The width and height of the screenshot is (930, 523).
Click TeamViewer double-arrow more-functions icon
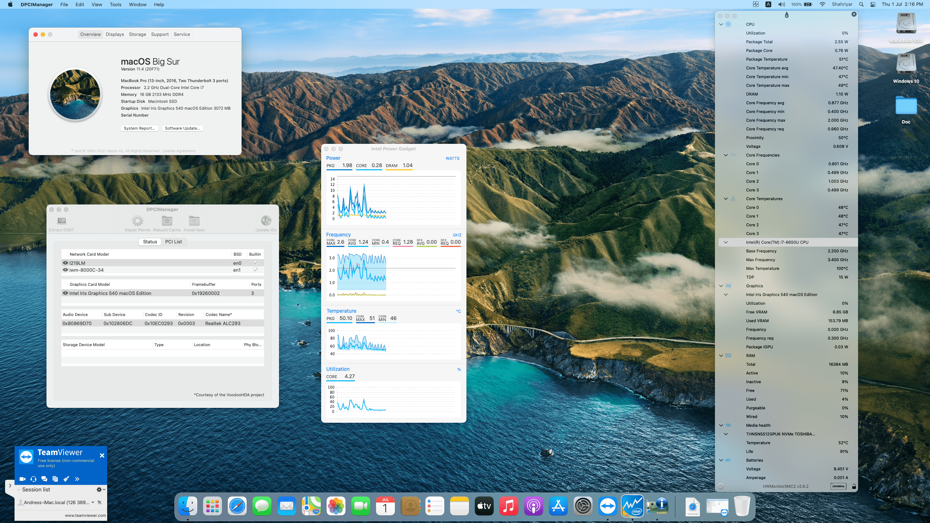pyautogui.click(x=77, y=479)
